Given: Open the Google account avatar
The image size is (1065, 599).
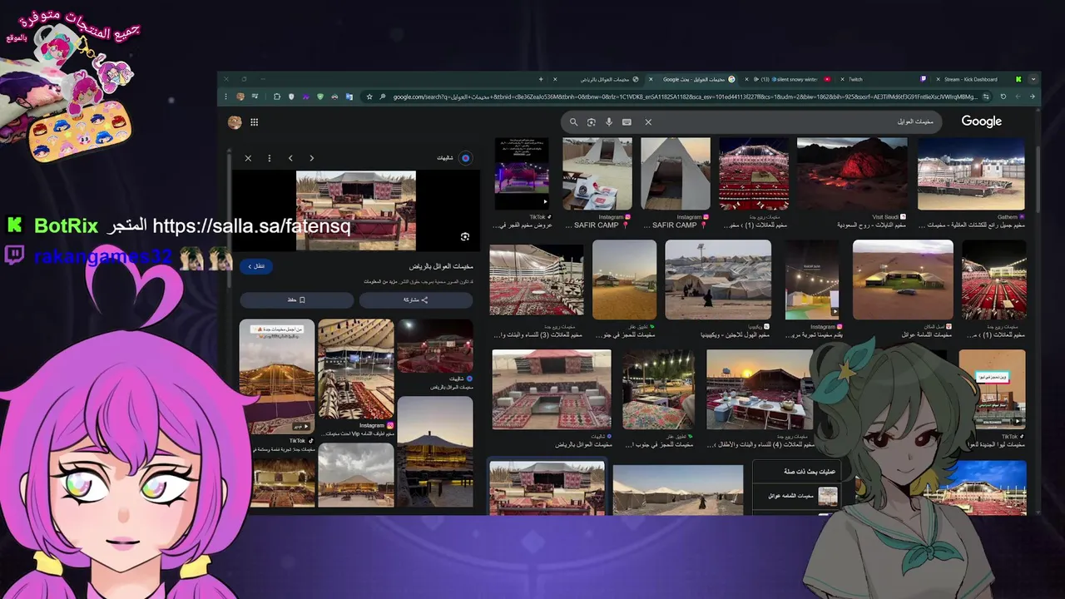Looking at the screenshot, I should pyautogui.click(x=235, y=122).
